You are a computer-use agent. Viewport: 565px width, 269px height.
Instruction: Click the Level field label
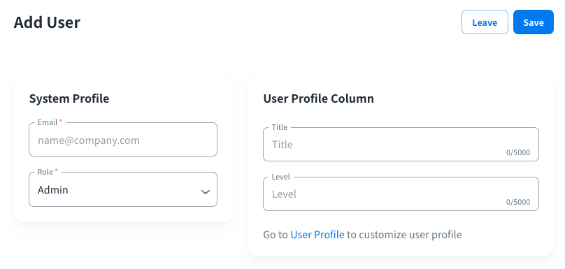point(280,177)
